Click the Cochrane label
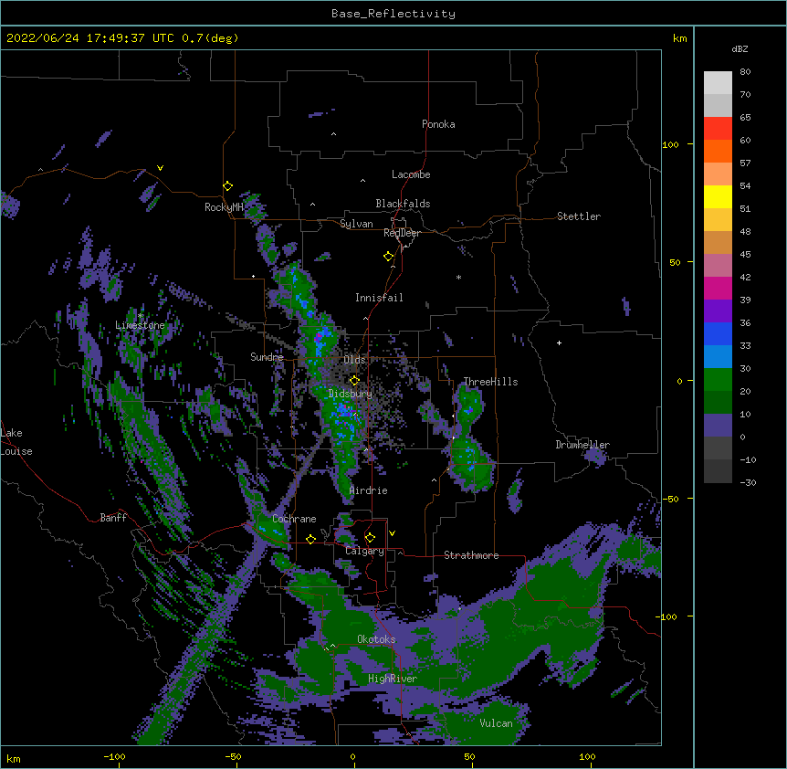Viewport: 787px width, 769px height. [294, 519]
